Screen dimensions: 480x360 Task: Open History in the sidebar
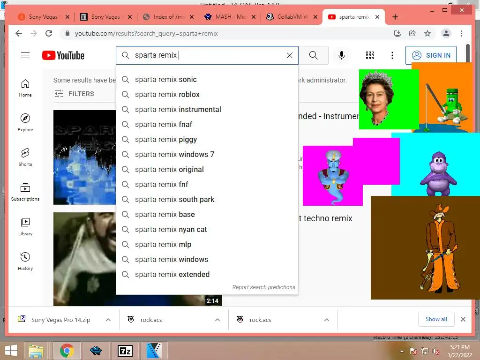25,261
